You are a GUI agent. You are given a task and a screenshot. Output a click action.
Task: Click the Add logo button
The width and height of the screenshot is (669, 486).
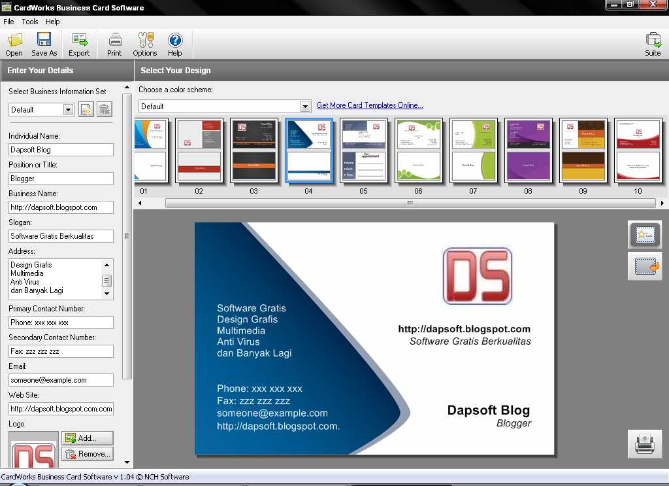(88, 438)
